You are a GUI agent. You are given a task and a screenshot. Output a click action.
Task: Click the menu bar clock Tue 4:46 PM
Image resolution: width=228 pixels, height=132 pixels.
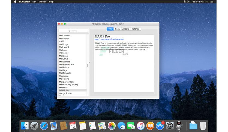197,2
